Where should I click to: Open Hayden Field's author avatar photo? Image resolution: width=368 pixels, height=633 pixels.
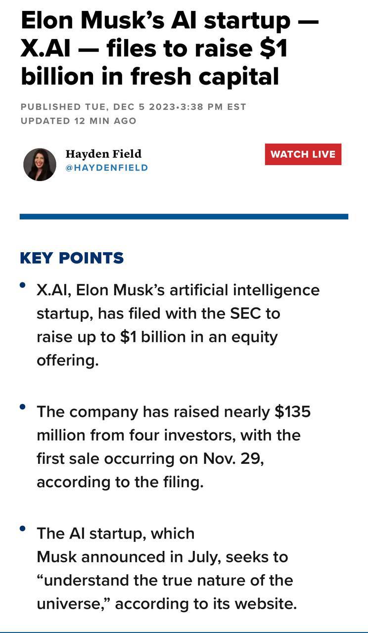click(x=40, y=165)
